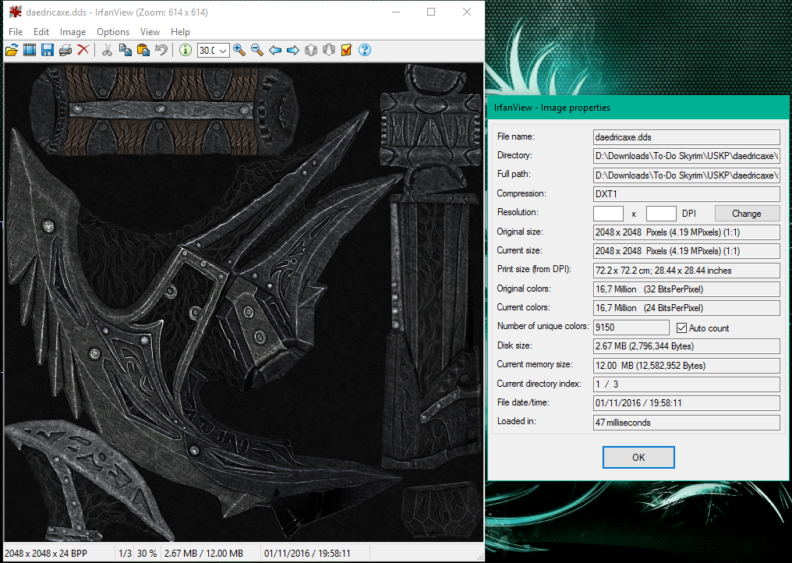The width and height of the screenshot is (792, 563).
Task: Open the Options menu
Action: coord(113,32)
